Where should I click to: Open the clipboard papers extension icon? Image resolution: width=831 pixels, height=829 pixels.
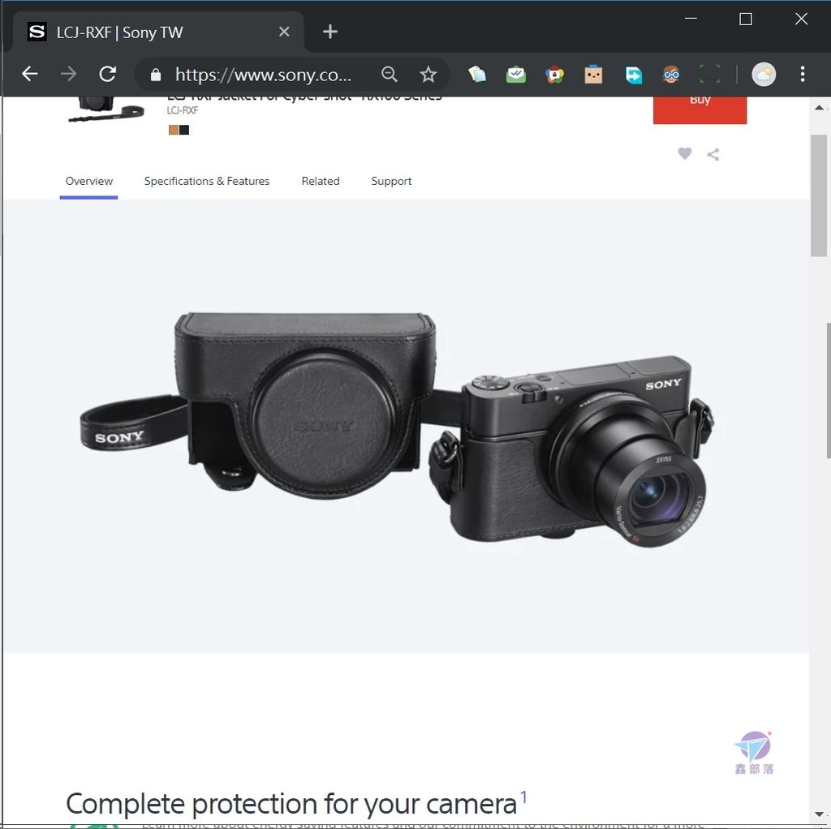pos(477,74)
